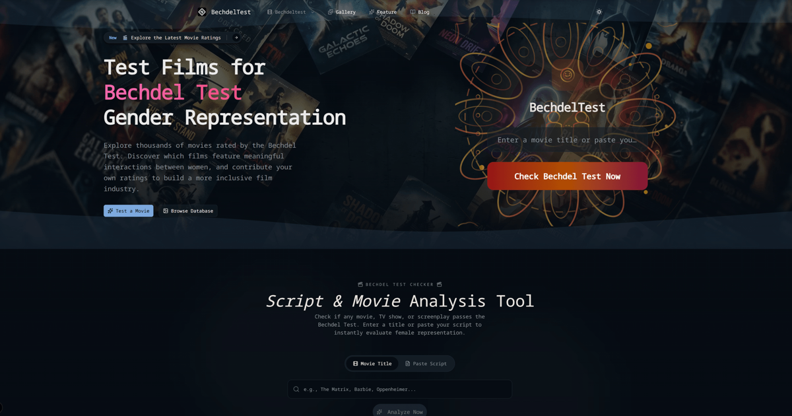Expand the Bechdeltest navigation dropdown
The width and height of the screenshot is (792, 416).
coord(291,12)
